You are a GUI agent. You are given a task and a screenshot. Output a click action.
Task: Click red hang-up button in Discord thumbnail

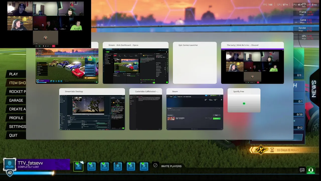click(x=258, y=82)
